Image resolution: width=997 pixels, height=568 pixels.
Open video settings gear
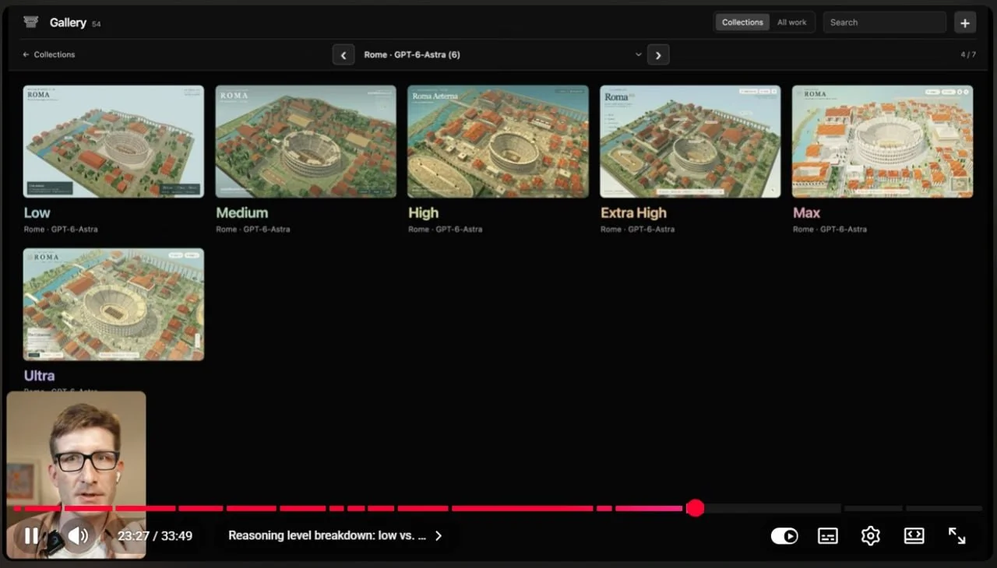(870, 535)
